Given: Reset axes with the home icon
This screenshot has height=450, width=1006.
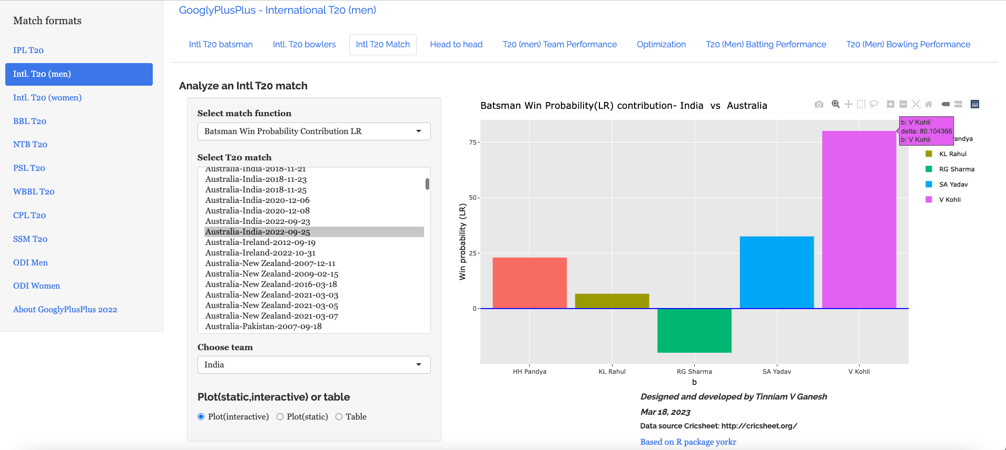Looking at the screenshot, I should click(x=929, y=104).
